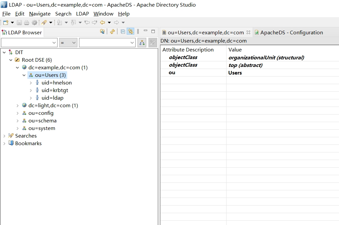Expand the uid=hnelson entry

pyautogui.click(x=31, y=83)
